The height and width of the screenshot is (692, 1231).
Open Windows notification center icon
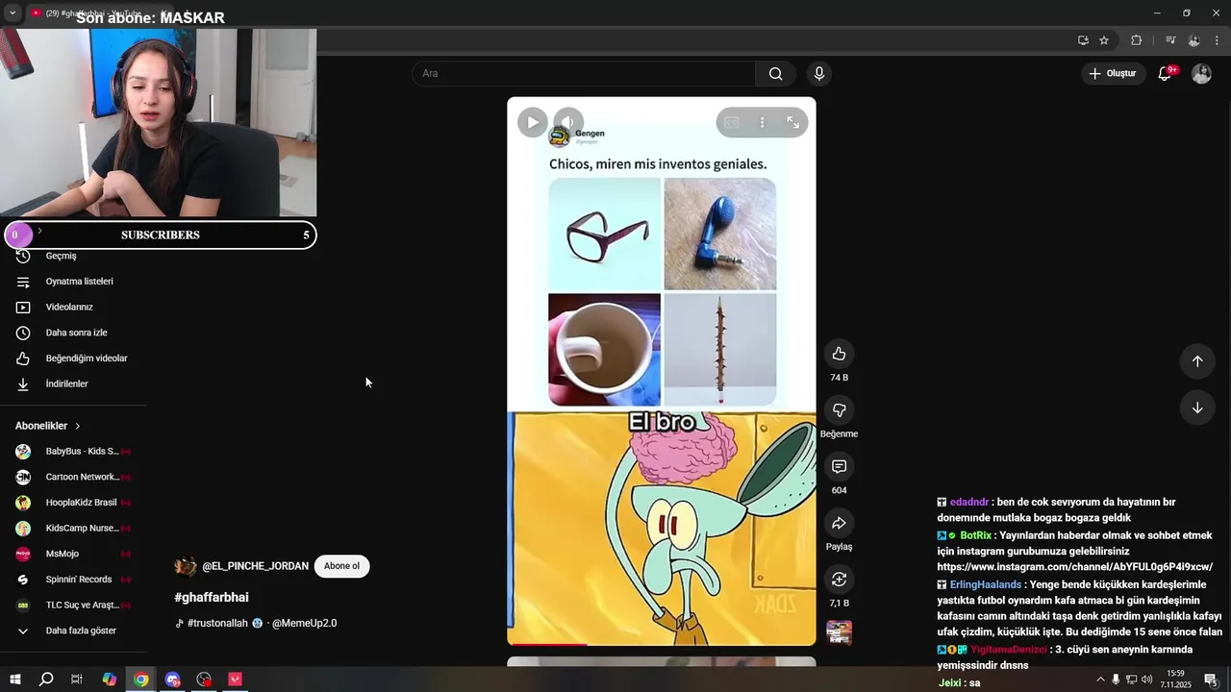coord(1210,680)
